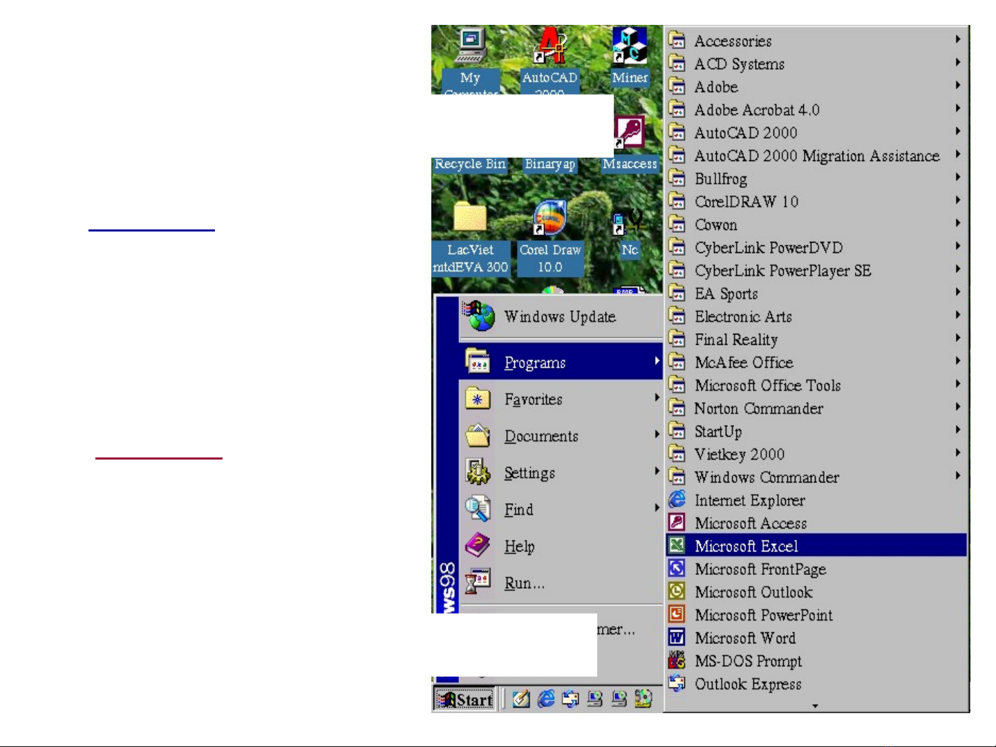Click the Internet Explorer quick launch icon
The width and height of the screenshot is (996, 747).
[x=546, y=699]
